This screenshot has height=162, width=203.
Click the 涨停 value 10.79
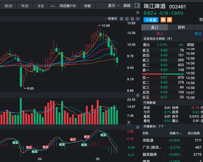(195, 108)
